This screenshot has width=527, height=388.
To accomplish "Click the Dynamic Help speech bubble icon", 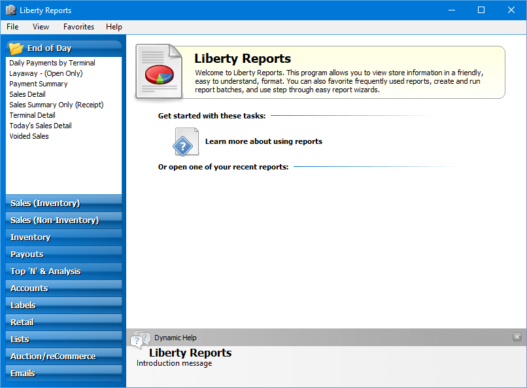I will point(140,340).
